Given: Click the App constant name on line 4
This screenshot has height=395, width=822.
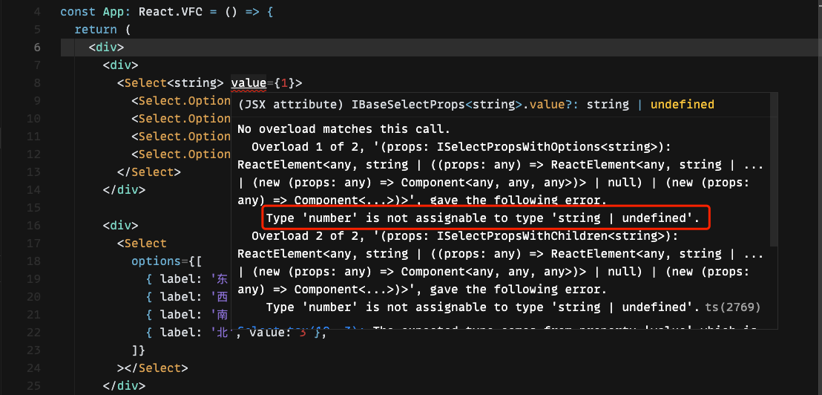Looking at the screenshot, I should tap(114, 12).
